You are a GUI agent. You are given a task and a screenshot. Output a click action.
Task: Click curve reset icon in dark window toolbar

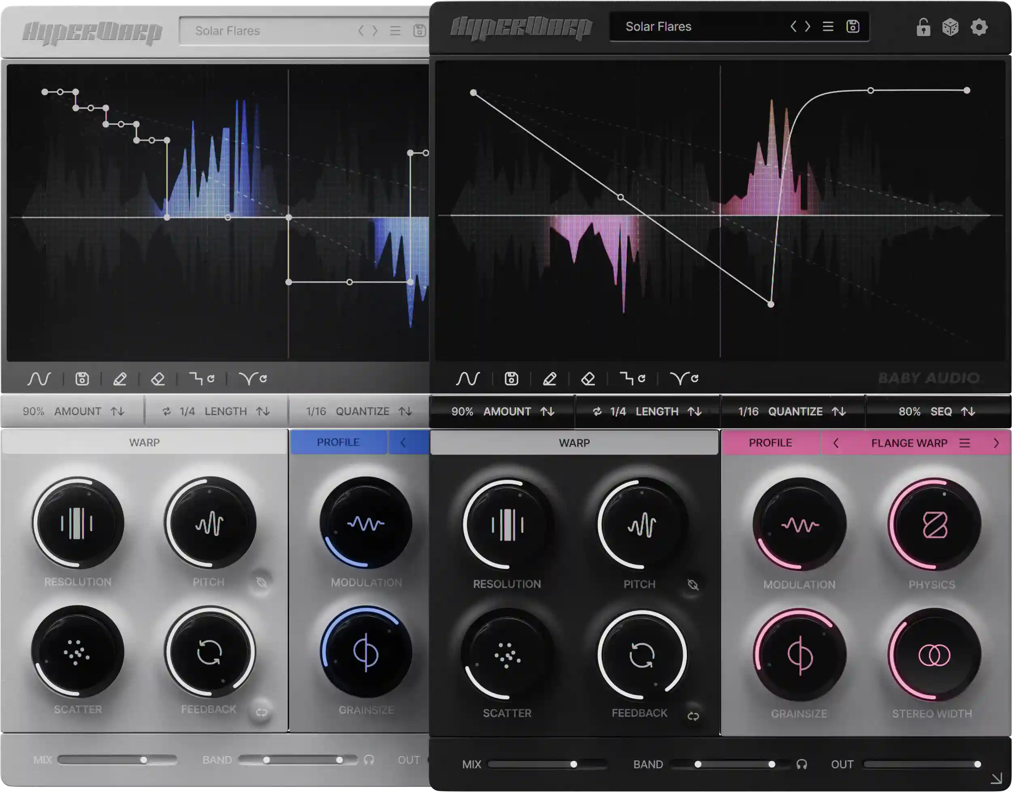pyautogui.click(x=684, y=378)
